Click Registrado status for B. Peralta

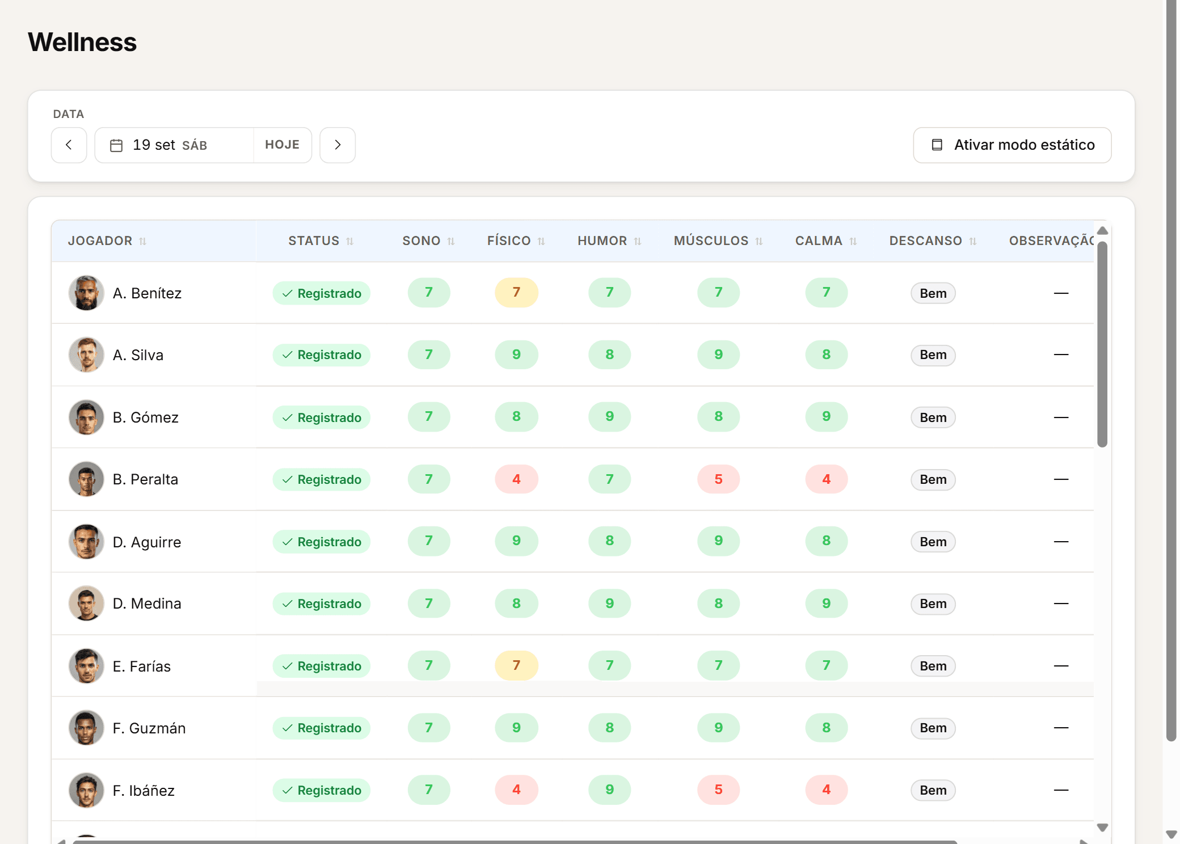[322, 479]
